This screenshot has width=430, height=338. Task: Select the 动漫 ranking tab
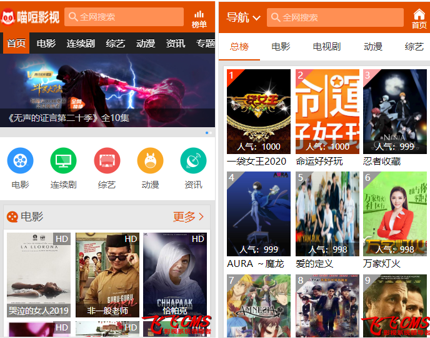[373, 47]
